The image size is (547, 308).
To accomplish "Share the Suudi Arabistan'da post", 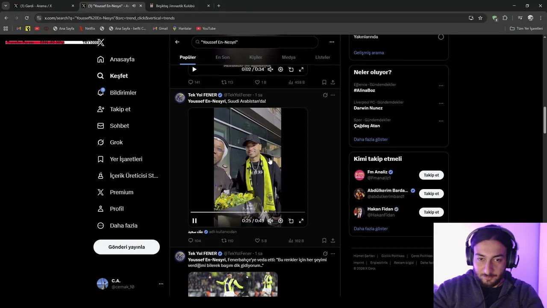I will [x=333, y=241].
